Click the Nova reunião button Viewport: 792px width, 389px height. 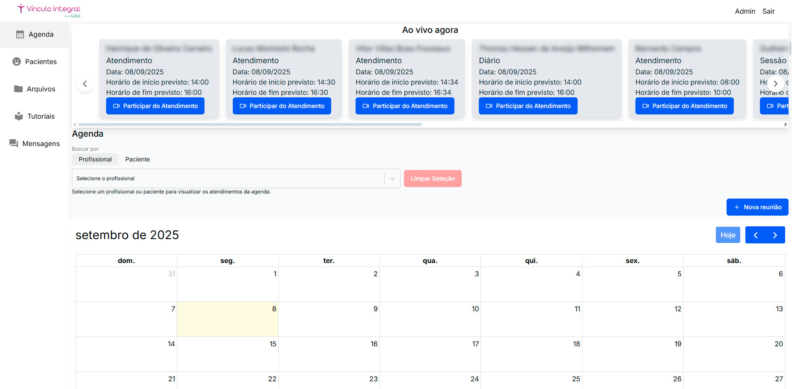(757, 207)
